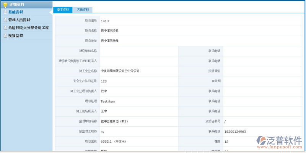Click the document icon next to 视频监控
The width and height of the screenshot is (306, 153).
pyautogui.click(x=5, y=36)
